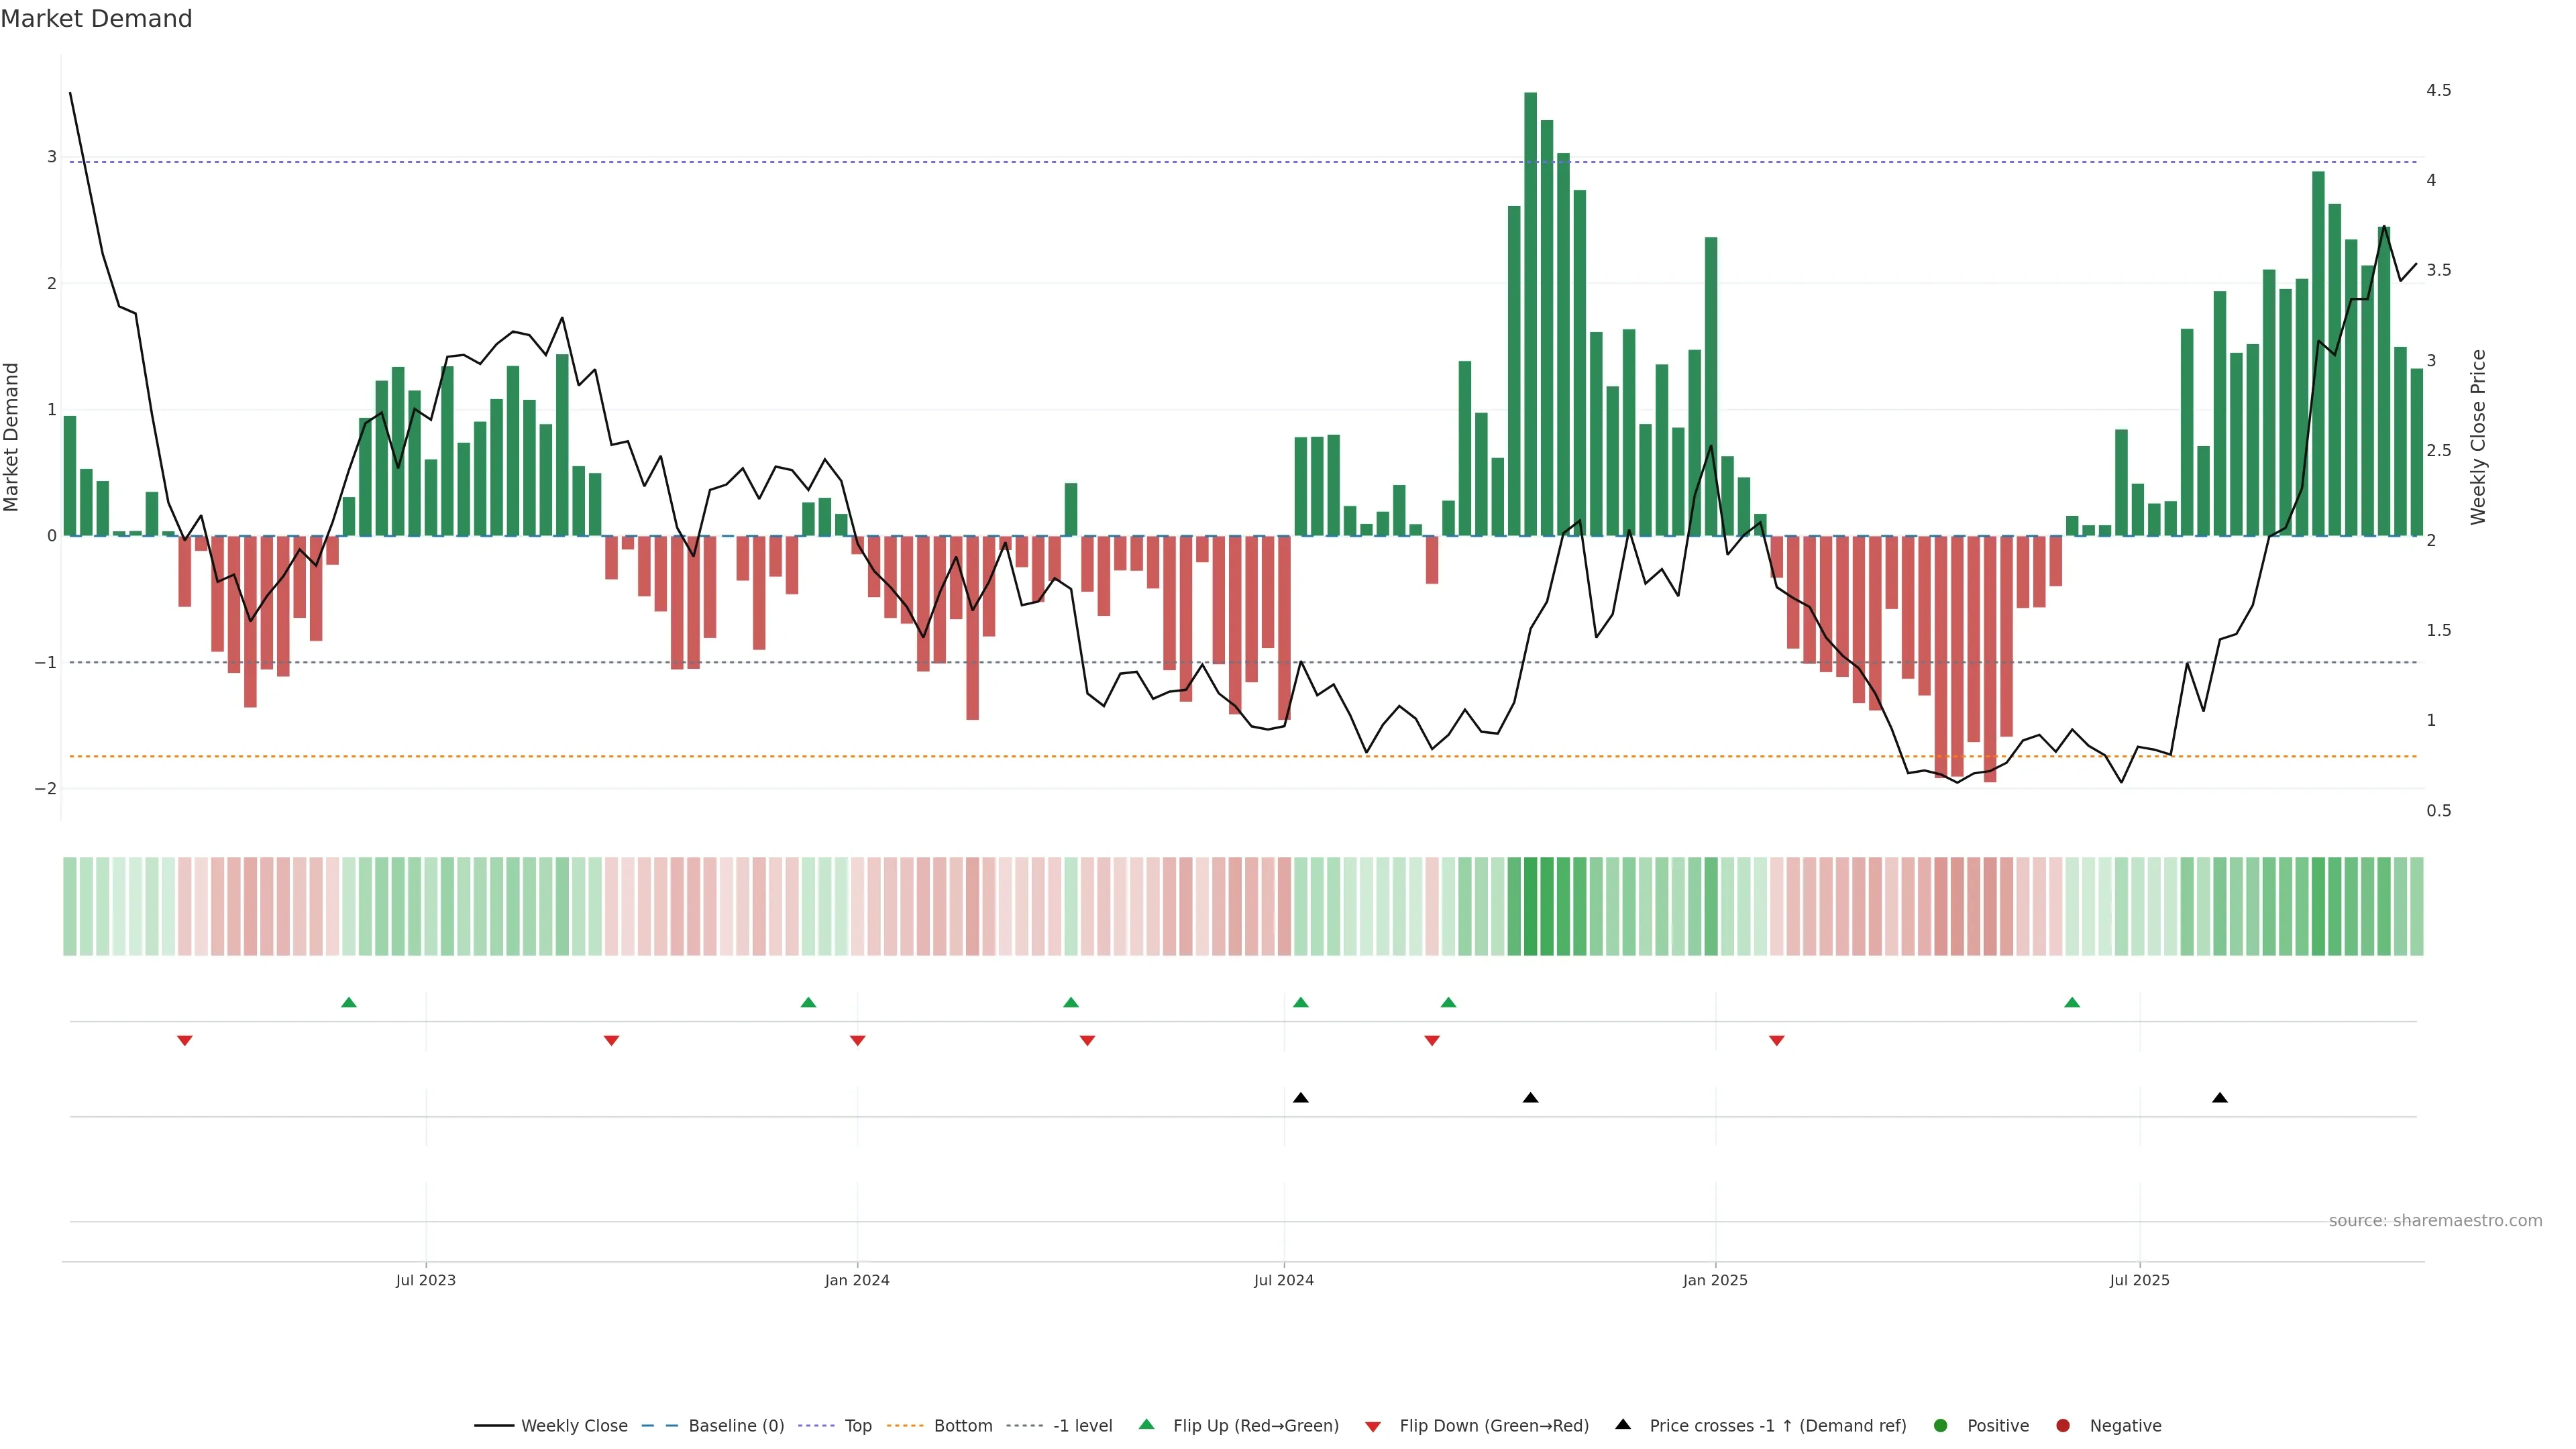Click the Jan 2024 x-axis label
The image size is (2576, 1449).
point(857,1280)
